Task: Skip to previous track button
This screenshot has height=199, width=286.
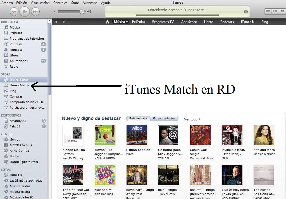Action: (14, 11)
